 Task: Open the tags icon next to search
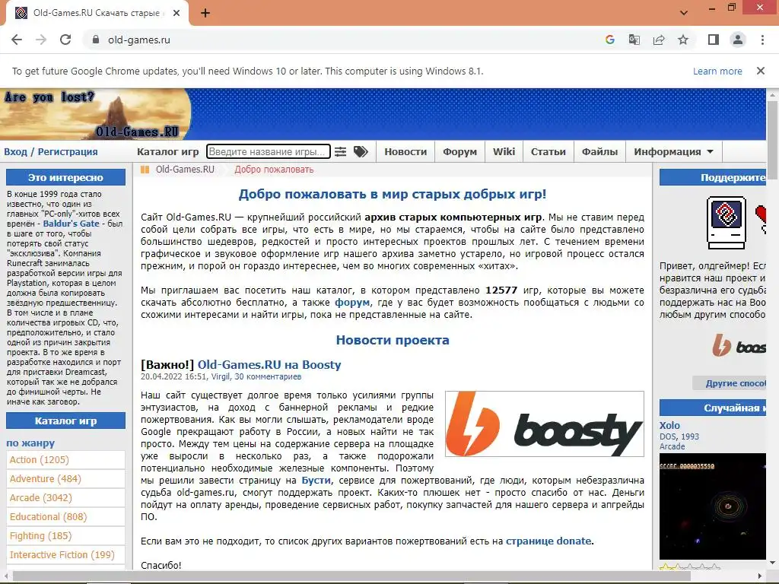[x=361, y=151]
